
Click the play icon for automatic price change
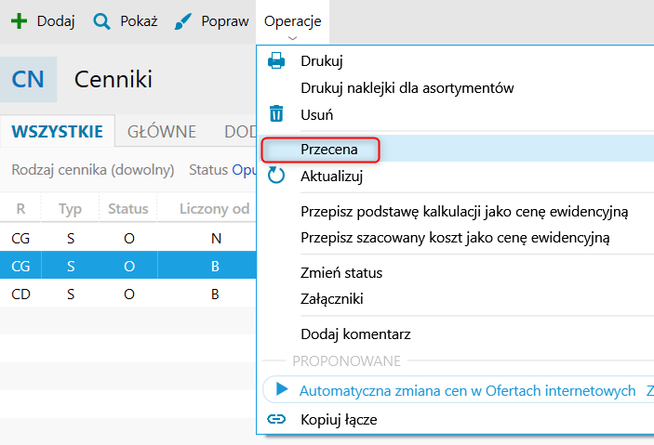[280, 390]
